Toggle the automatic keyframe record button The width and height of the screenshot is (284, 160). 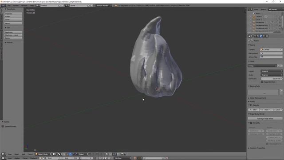(x=135, y=158)
